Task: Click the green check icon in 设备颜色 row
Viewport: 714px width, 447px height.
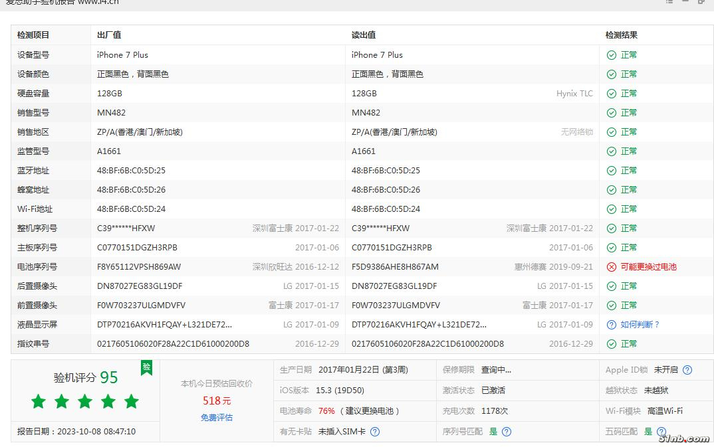Action: (x=612, y=74)
